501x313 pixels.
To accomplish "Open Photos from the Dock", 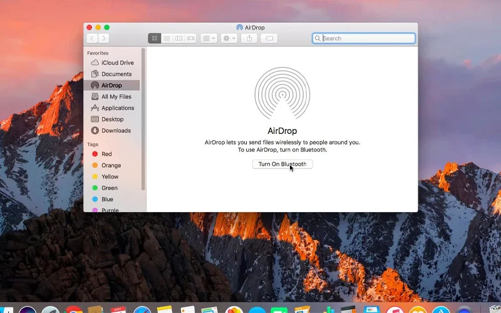I will [234, 310].
